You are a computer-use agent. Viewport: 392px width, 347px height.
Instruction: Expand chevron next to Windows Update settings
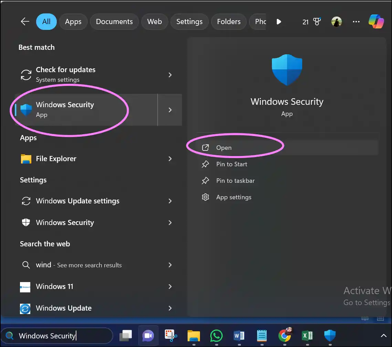pos(170,201)
